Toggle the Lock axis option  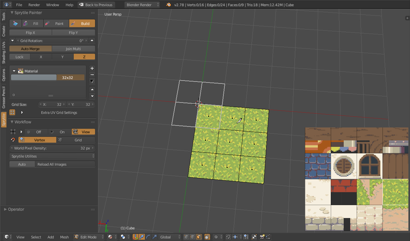pyautogui.click(x=19, y=57)
